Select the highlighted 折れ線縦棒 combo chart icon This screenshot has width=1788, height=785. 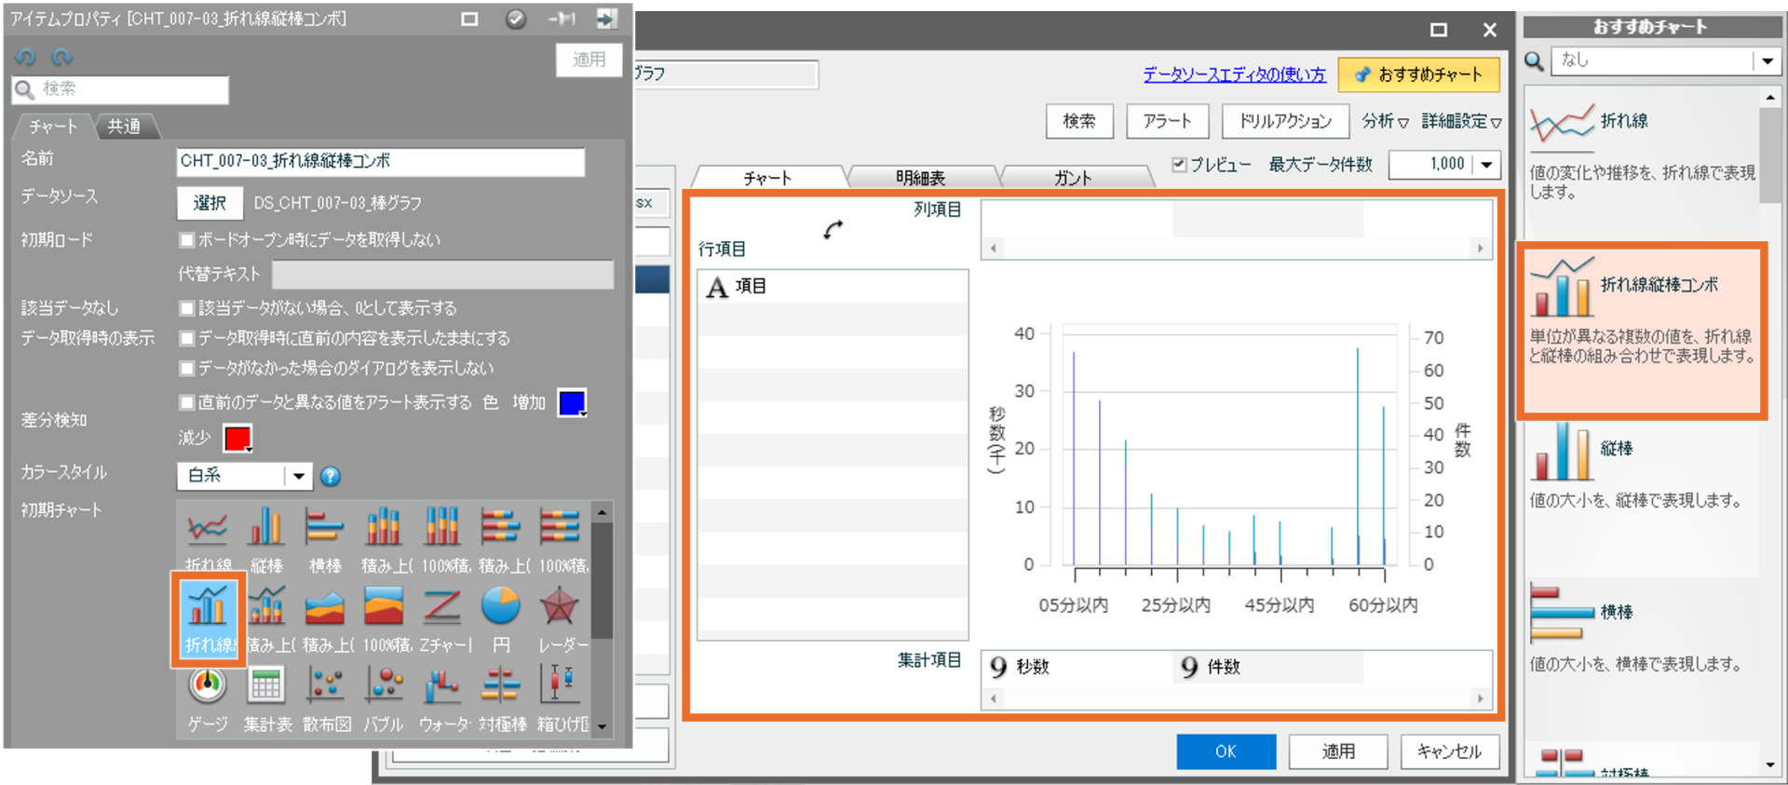click(x=208, y=618)
